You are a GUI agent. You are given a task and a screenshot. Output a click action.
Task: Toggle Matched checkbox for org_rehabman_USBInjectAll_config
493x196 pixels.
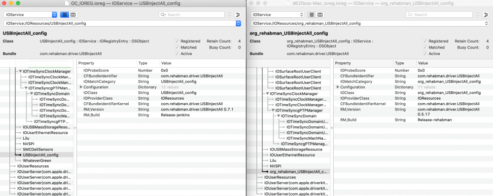(x=425, y=47)
